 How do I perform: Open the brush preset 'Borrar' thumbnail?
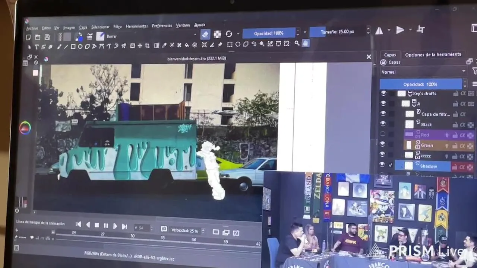coord(100,36)
